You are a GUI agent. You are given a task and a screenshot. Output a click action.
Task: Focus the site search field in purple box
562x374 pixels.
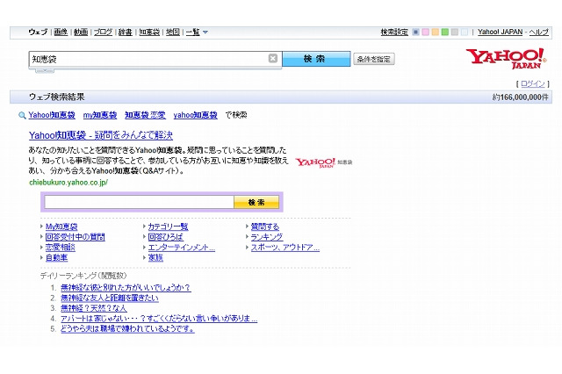point(139,202)
